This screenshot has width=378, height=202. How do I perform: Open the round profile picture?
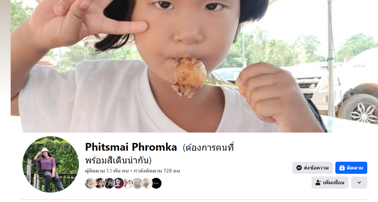pyautogui.click(x=51, y=164)
